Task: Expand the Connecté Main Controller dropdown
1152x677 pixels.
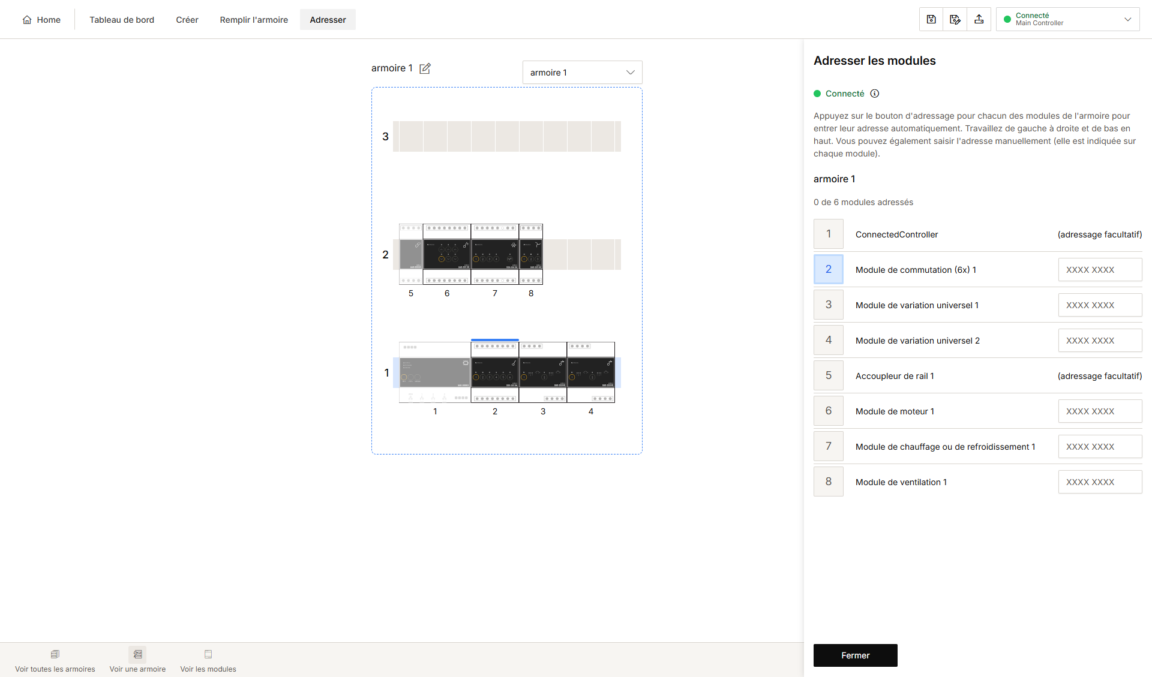Action: point(1068,19)
